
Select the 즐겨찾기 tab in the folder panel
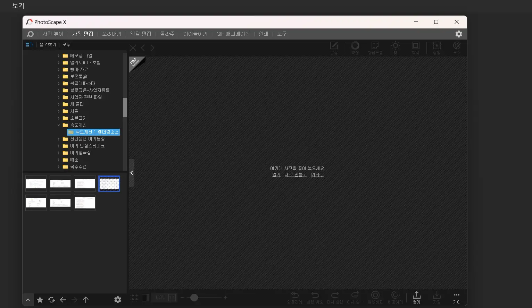click(x=48, y=45)
